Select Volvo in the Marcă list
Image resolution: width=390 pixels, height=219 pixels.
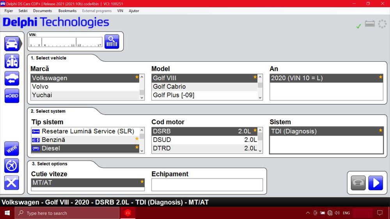[x=85, y=87]
